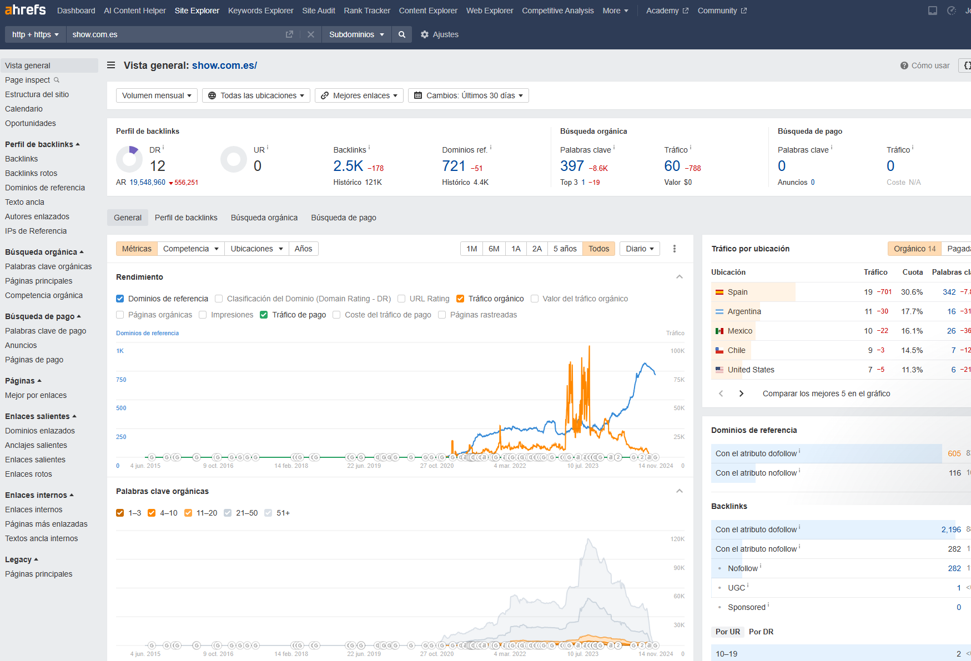Toggle the 21–50 keyword position checkbox
Viewport: 971px width, 661px height.
point(228,513)
